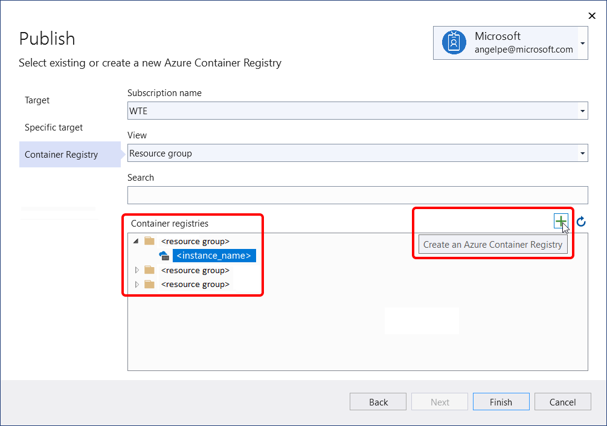Select the Target step in the sidebar
Screen dimensions: 607x426
(37, 100)
